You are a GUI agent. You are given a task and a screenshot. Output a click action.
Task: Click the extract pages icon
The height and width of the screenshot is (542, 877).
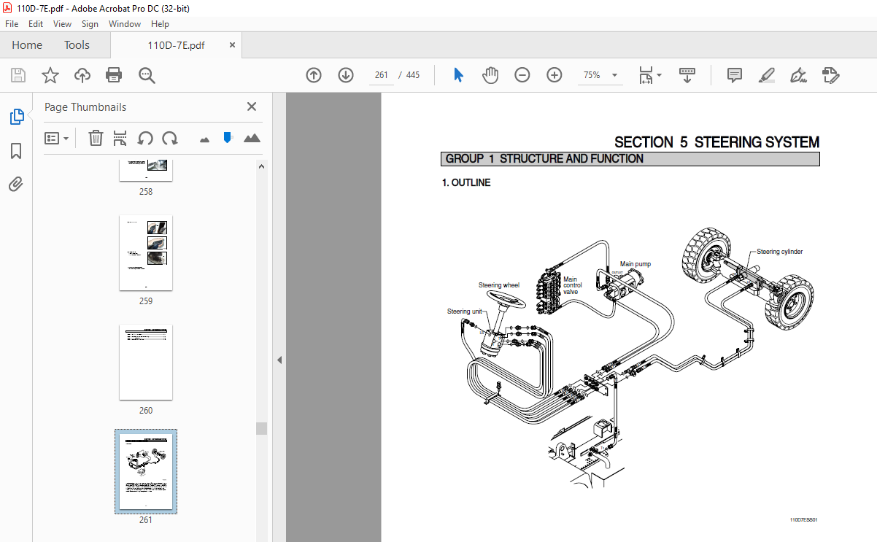(x=120, y=138)
